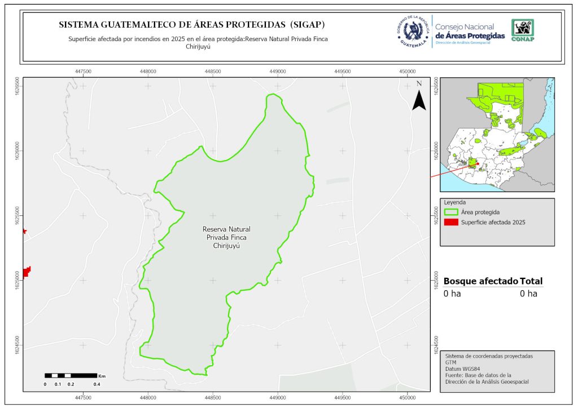Select the green Área protegida legend symbol
The height and width of the screenshot is (408, 578).
[x=450, y=212]
